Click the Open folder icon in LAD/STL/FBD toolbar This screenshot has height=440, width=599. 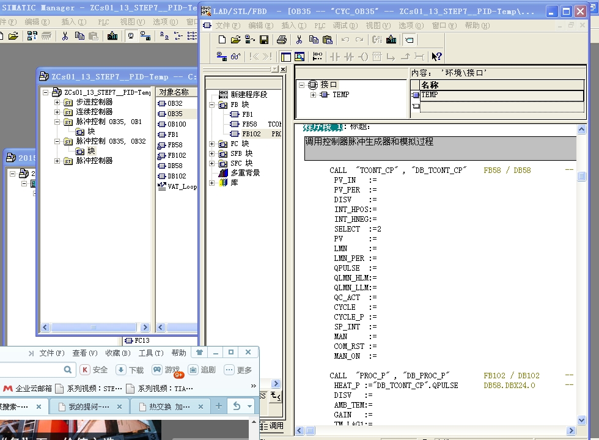pyautogui.click(x=236, y=40)
